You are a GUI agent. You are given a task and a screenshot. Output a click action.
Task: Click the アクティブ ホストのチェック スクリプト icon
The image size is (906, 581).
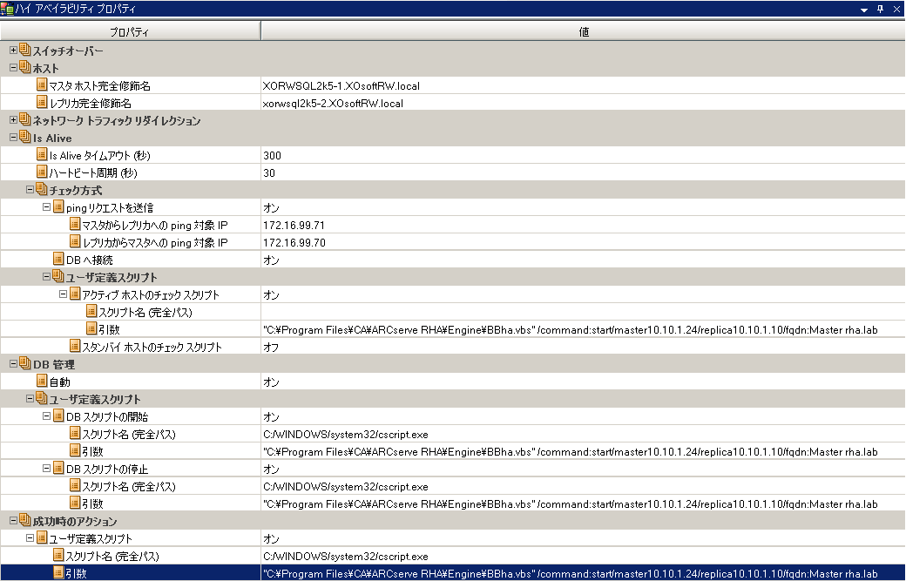click(x=75, y=294)
